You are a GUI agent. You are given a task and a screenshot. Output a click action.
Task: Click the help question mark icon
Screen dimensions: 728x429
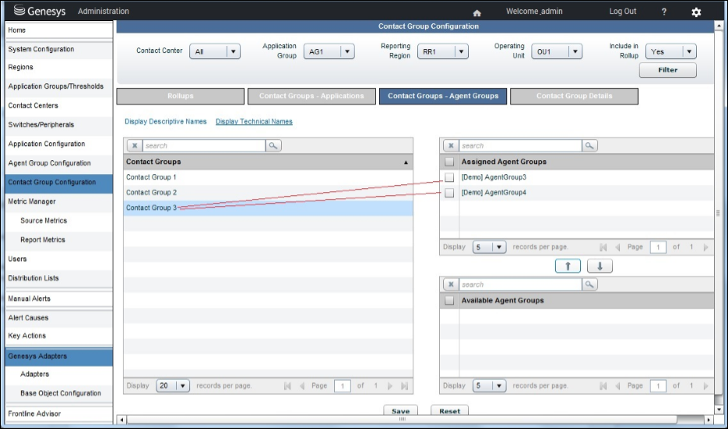click(x=663, y=12)
